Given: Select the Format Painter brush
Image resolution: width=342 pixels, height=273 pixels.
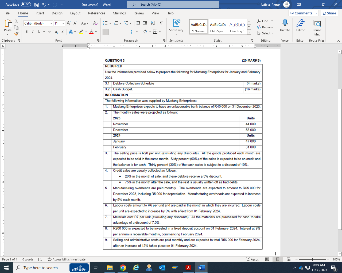Looking at the screenshot, I should [16, 34].
